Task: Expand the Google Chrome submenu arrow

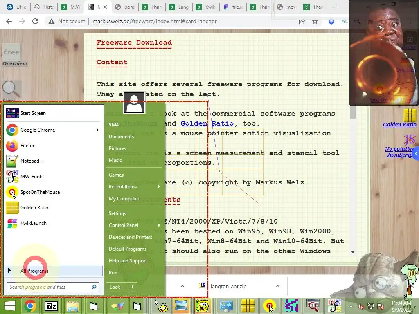Action: (98, 130)
